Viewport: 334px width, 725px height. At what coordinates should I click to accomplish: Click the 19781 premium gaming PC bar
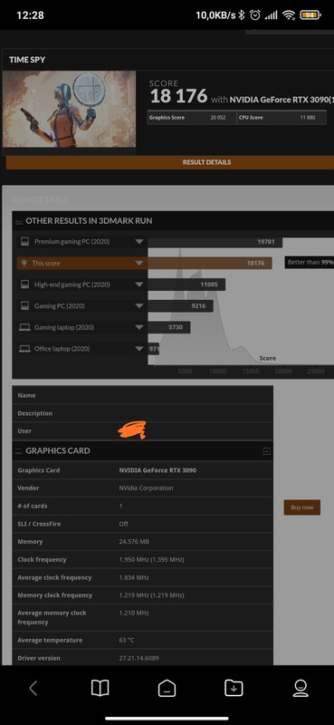(x=215, y=242)
